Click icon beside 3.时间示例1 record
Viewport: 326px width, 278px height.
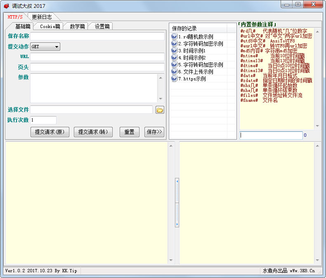coord(174,51)
